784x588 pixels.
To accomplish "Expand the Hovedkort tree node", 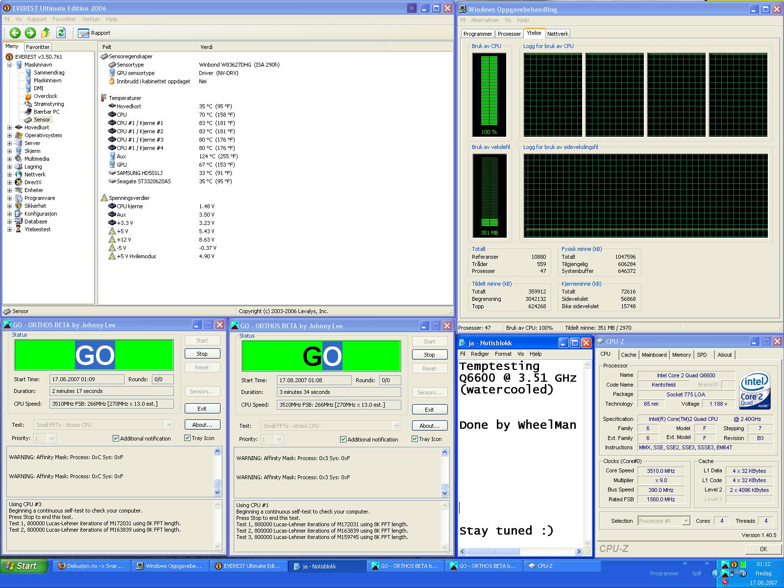I will click(x=9, y=127).
